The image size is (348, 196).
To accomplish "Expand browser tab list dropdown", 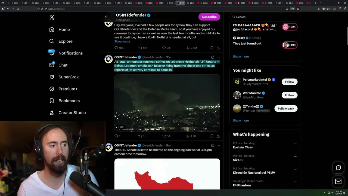I will [321, 3].
